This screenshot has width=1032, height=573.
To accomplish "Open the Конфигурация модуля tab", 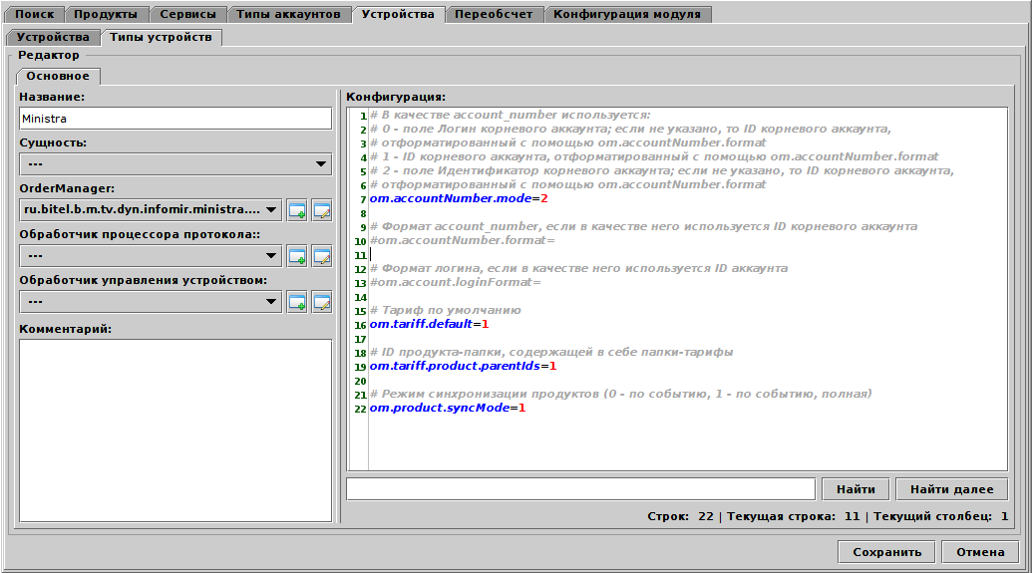I will pos(627,14).
